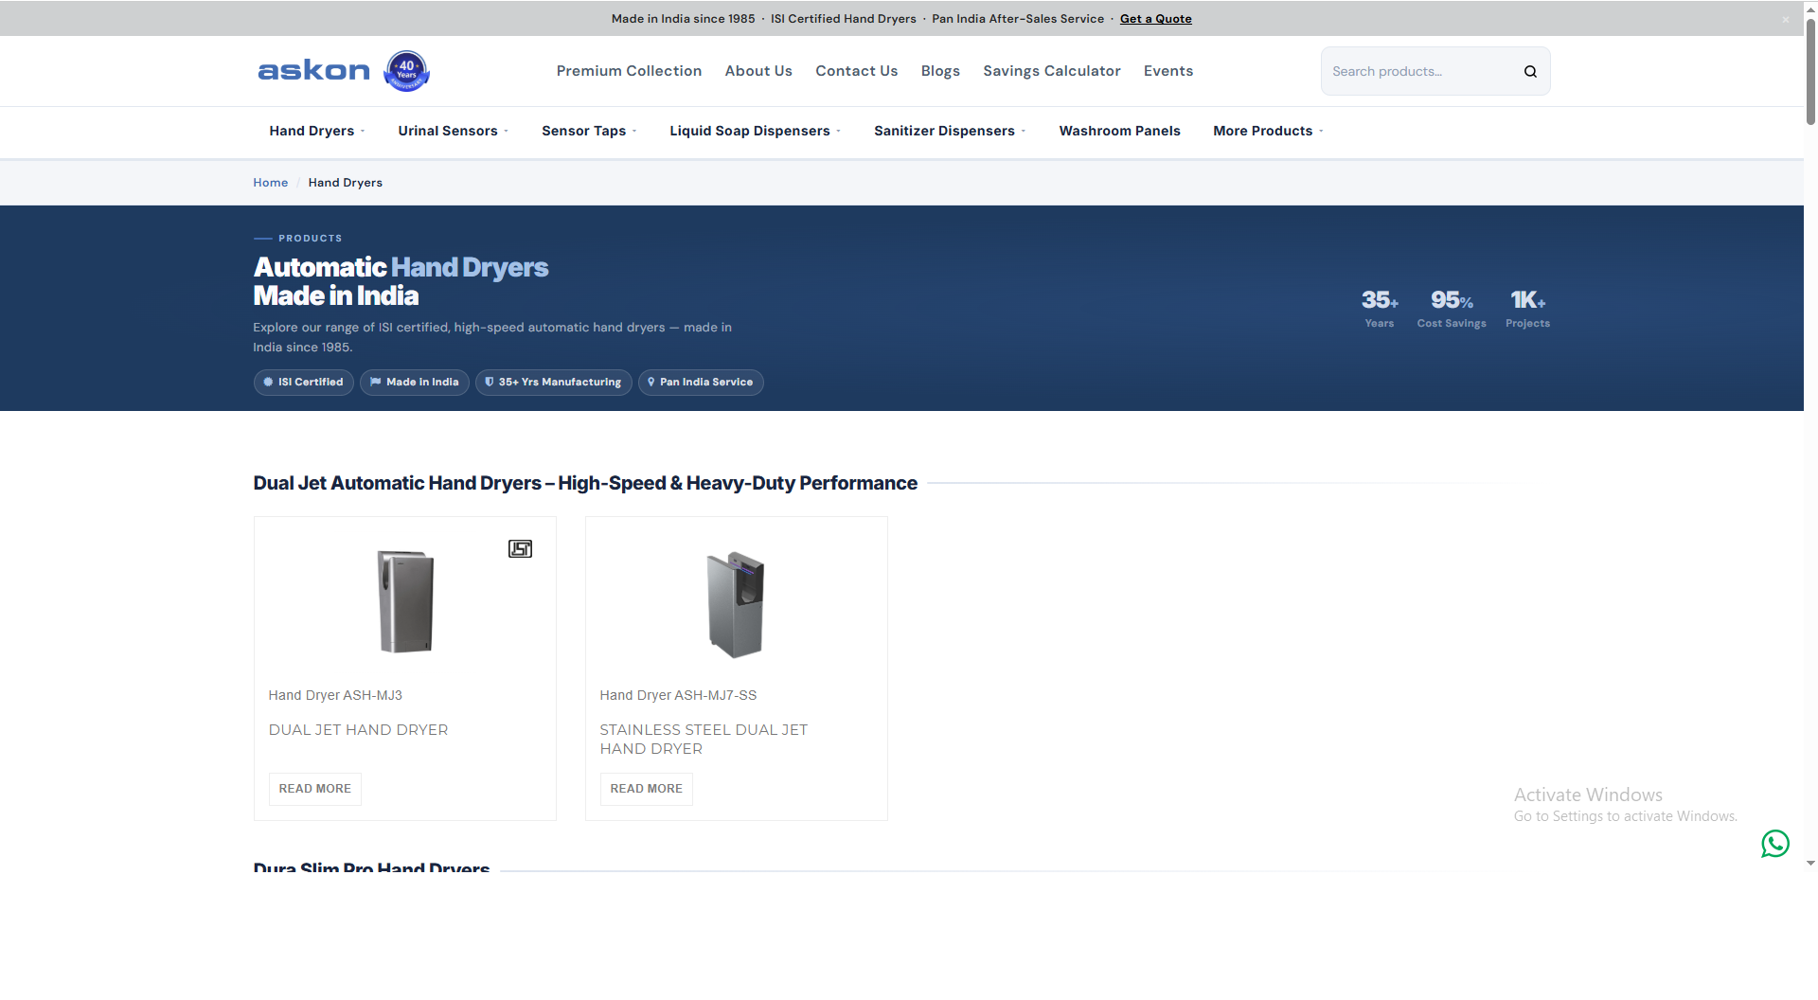Click the ISI Certified badge
1818x1000 pixels.
pos(303,383)
